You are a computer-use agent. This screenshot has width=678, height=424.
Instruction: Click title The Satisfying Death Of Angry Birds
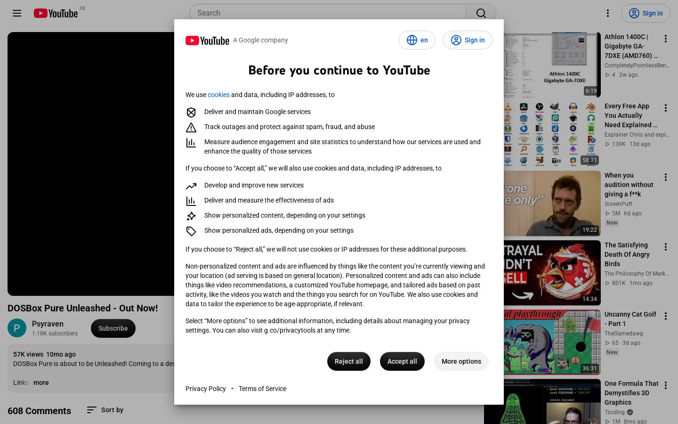coord(627,254)
